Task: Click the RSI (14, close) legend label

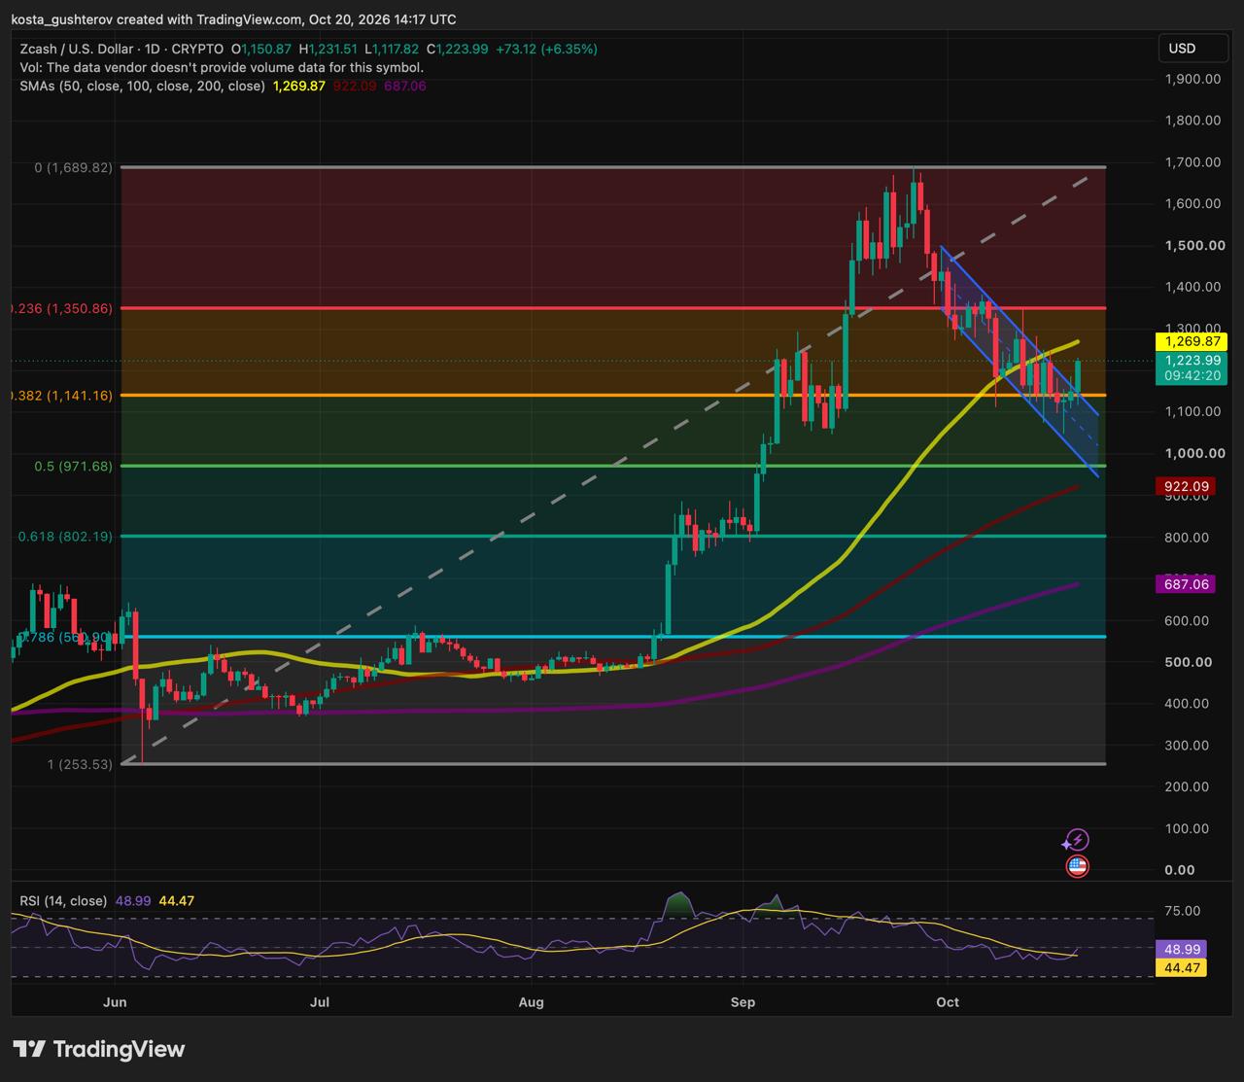Action: click(63, 901)
